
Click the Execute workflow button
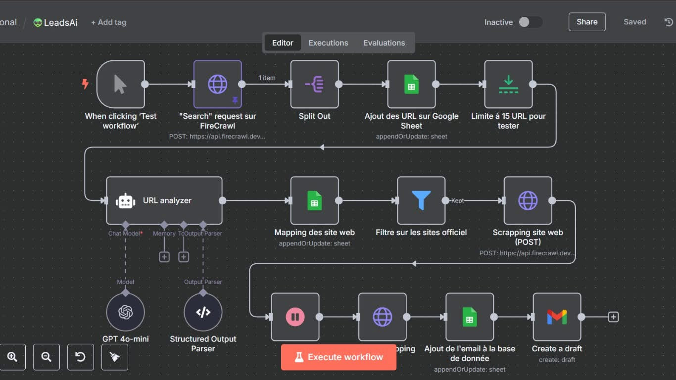click(338, 357)
